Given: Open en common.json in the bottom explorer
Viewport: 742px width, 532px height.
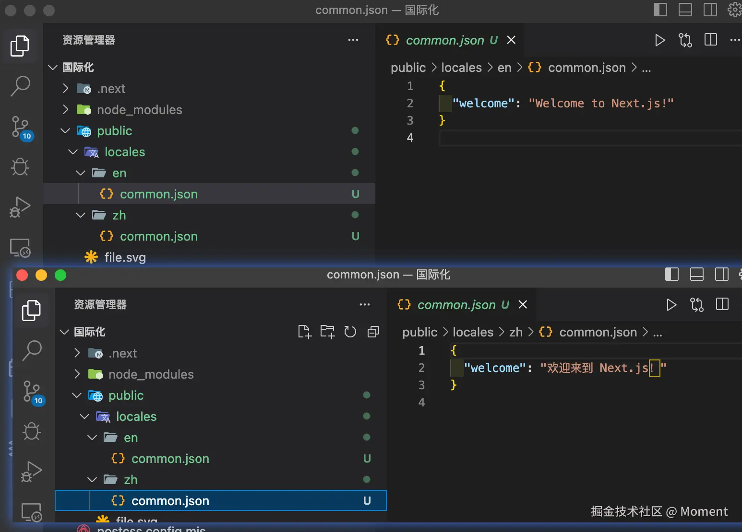Looking at the screenshot, I should [221, 459].
